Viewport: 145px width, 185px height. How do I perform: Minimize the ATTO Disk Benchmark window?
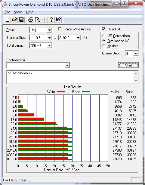coord(116,3)
